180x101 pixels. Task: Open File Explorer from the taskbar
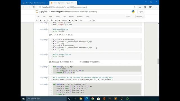point(81,98)
